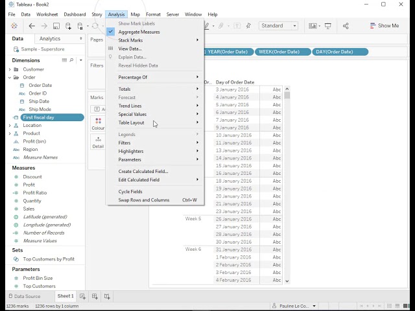Click the pin Fix Axes icon
Screen dimensions: 415x311
click(x=248, y=26)
